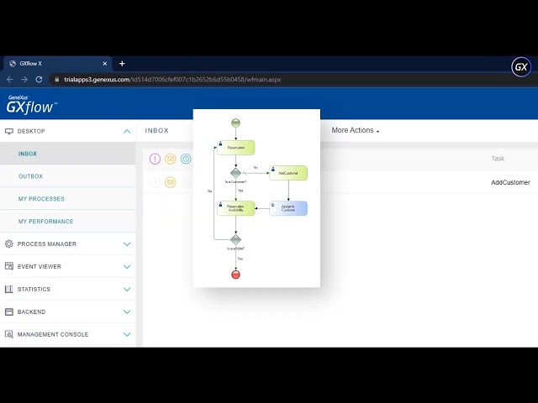Open a new browser tab
This screenshot has height=403, width=538.
point(122,64)
